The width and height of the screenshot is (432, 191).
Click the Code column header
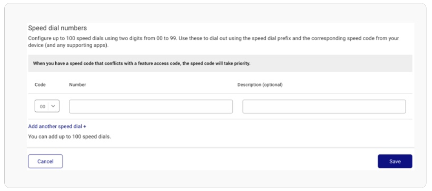coord(40,85)
